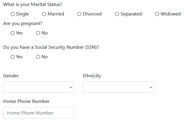Choose Married as marital status

point(44,14)
